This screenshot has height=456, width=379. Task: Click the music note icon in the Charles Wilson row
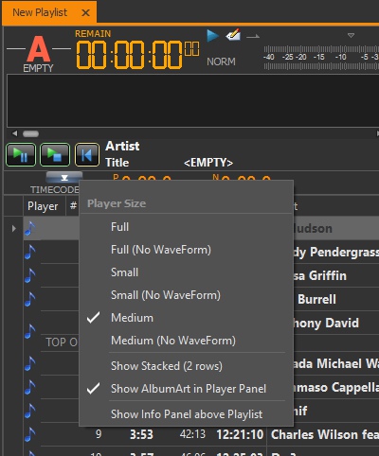coord(30,434)
